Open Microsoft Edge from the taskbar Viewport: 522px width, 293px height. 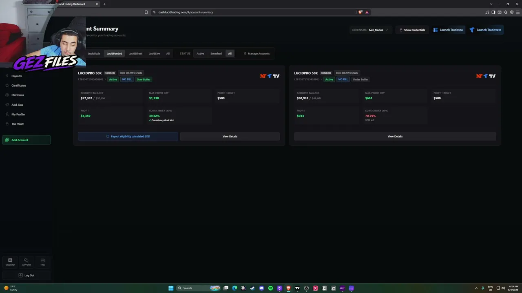234,288
